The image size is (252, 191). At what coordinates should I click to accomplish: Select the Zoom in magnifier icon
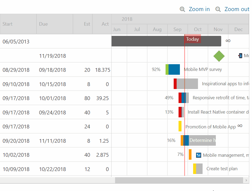click(x=182, y=9)
